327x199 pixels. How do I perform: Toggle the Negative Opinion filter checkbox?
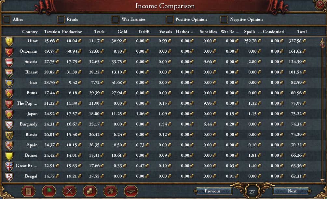click(x=224, y=20)
